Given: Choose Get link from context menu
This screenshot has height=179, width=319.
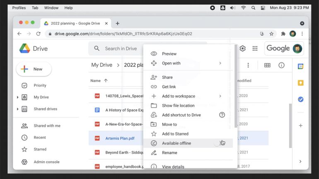Looking at the screenshot, I should pyautogui.click(x=169, y=87).
